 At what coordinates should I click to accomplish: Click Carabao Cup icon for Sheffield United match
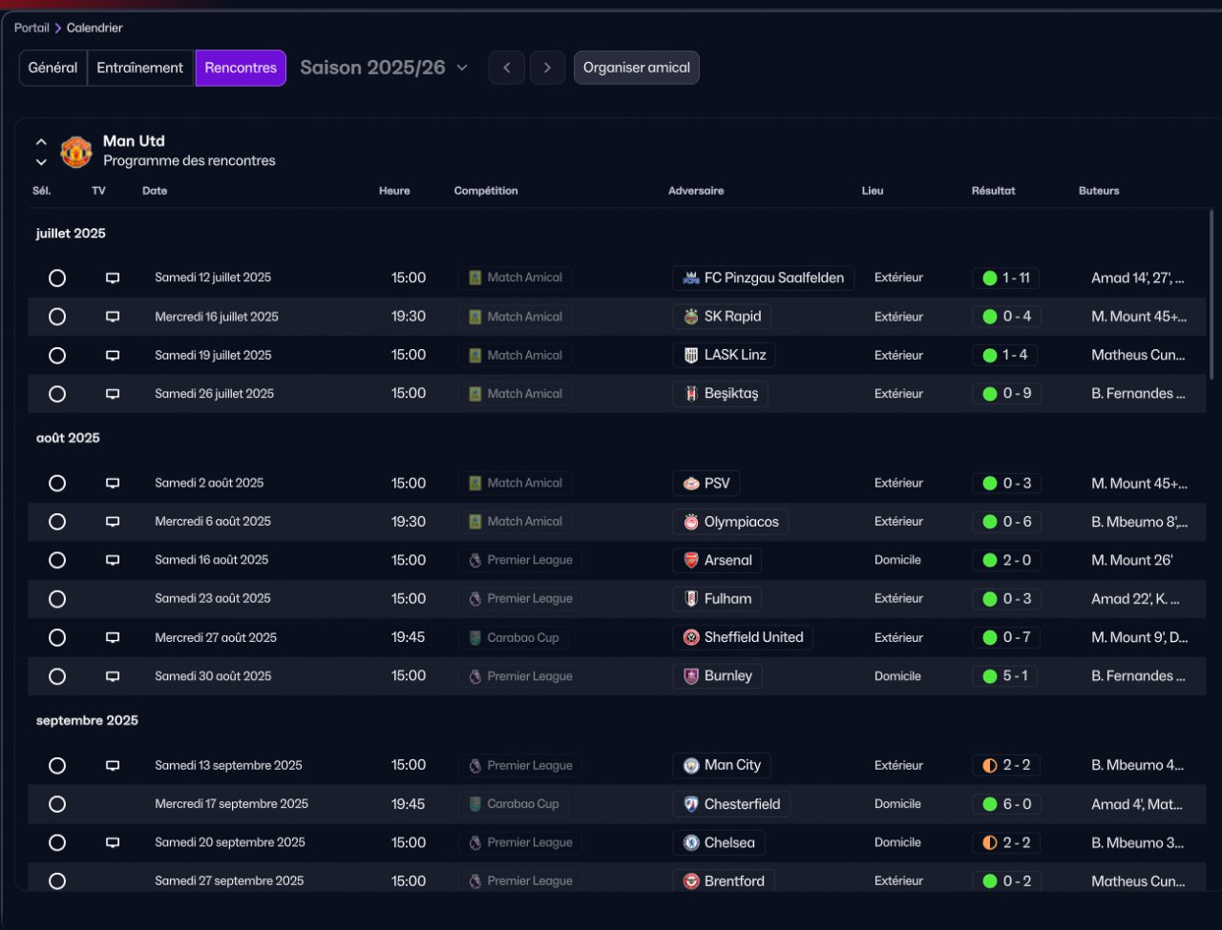pos(474,637)
